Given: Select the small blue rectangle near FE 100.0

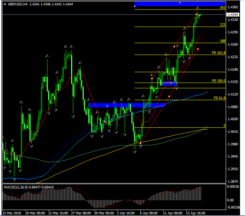Looking at the screenshot, I should [x=169, y=84].
